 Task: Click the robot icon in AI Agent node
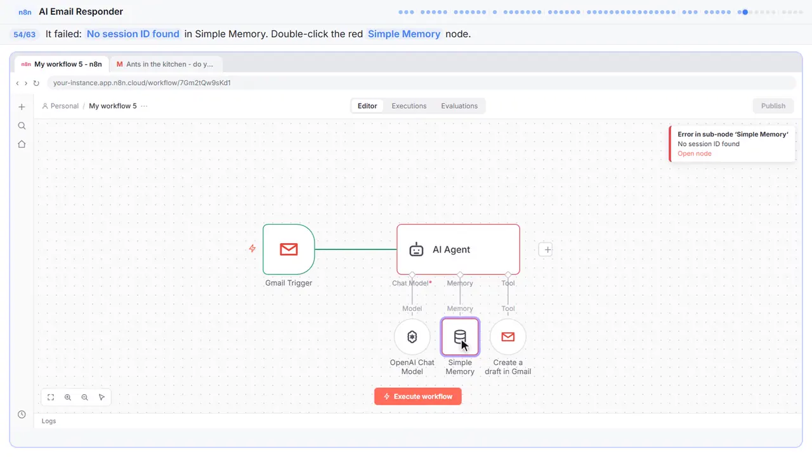416,249
